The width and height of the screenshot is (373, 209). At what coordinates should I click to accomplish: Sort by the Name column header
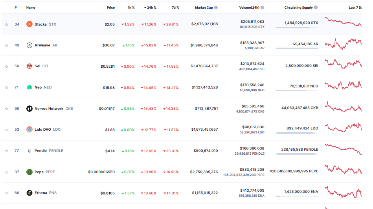click(31, 7)
